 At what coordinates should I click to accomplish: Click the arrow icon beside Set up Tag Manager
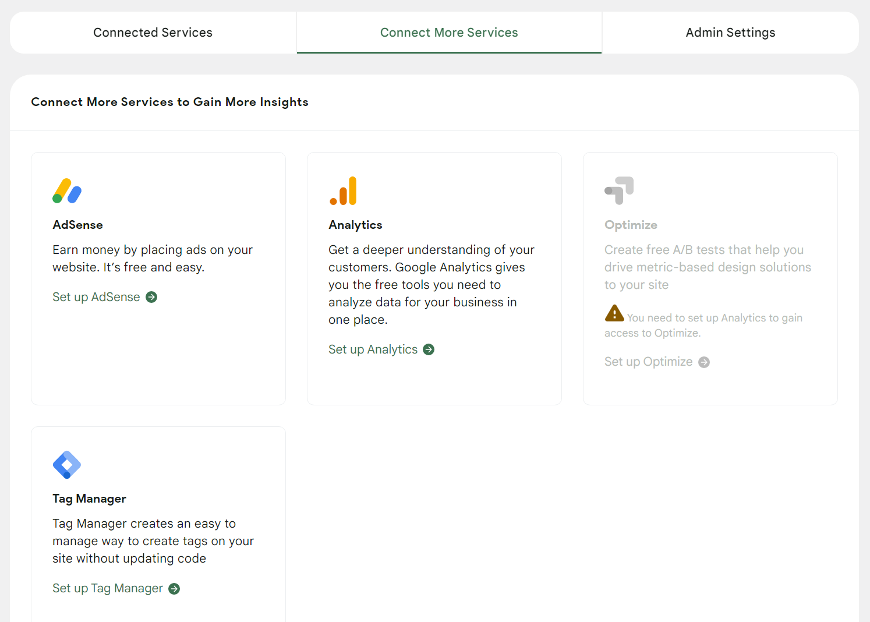174,589
